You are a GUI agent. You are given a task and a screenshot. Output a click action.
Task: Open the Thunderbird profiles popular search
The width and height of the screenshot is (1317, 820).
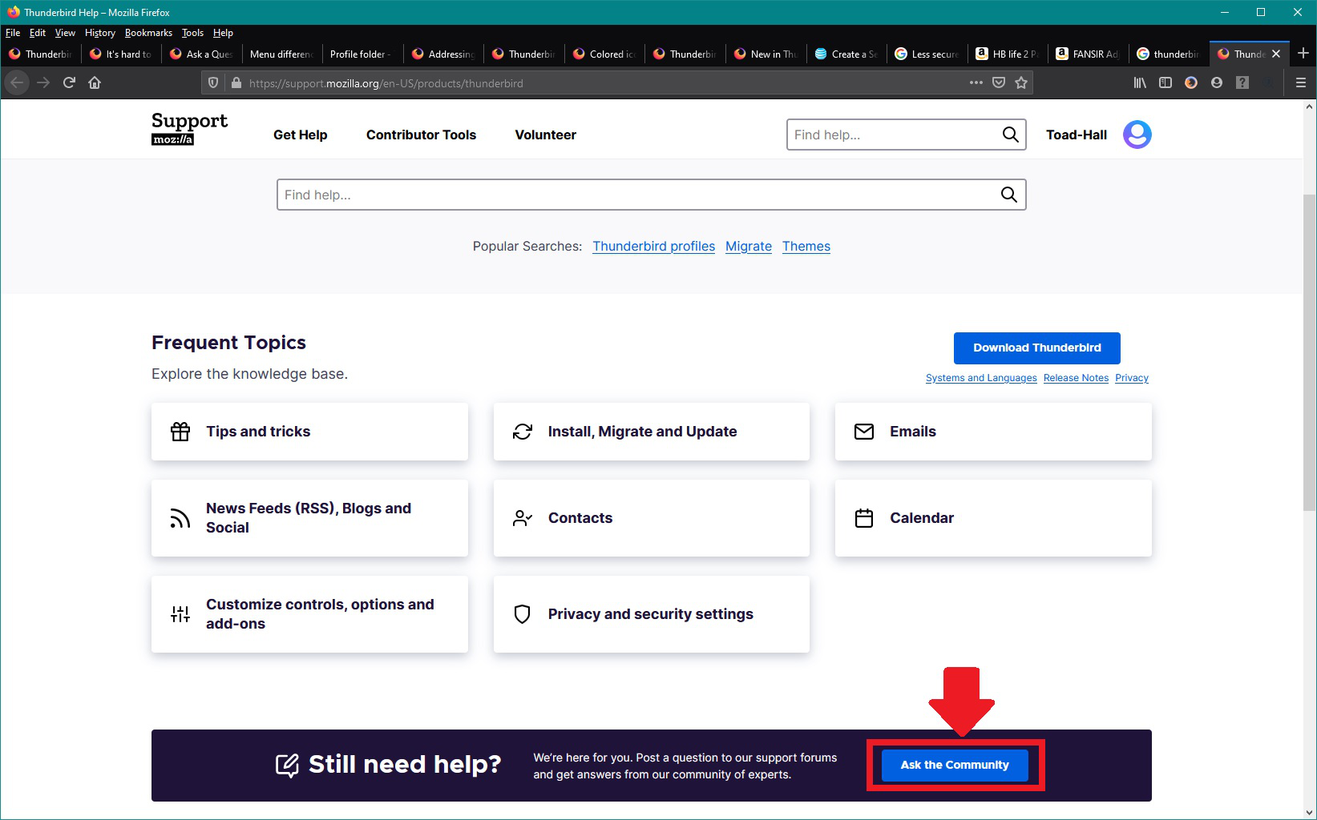653,246
